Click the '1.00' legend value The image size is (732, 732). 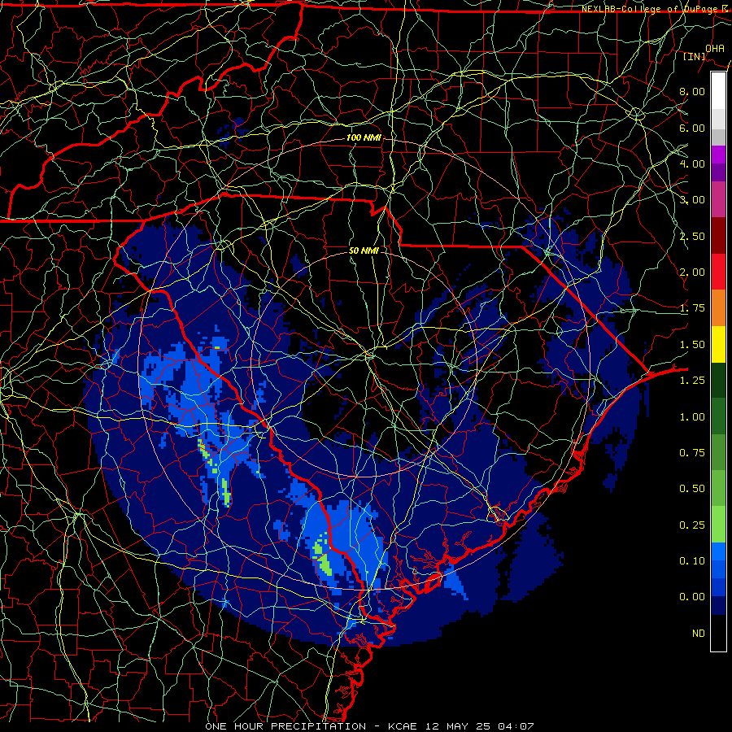[x=692, y=417]
